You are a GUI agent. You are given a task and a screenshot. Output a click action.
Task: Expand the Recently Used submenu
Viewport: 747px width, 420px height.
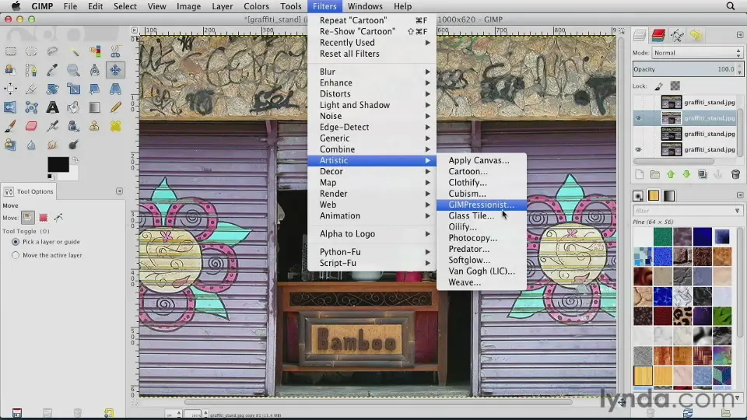pyautogui.click(x=372, y=43)
